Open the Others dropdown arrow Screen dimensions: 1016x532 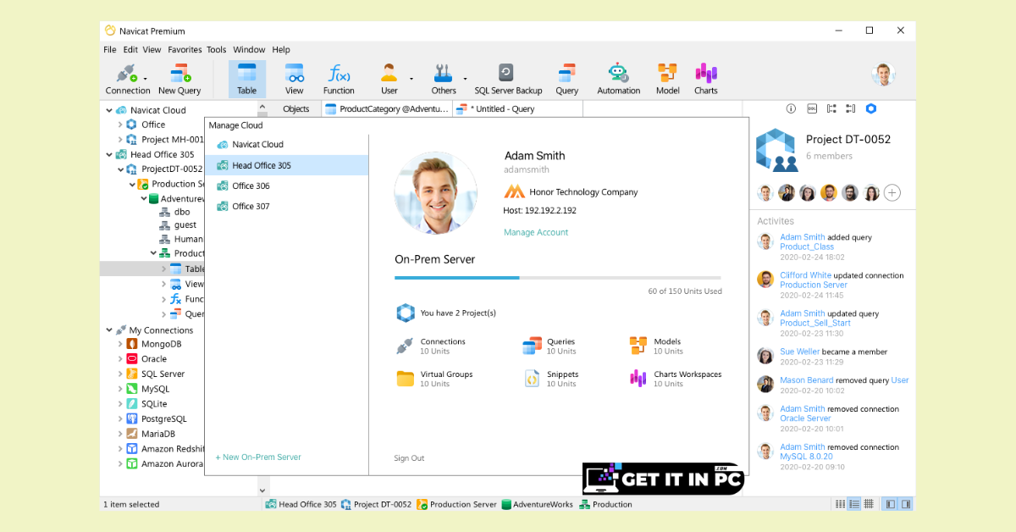465,79
